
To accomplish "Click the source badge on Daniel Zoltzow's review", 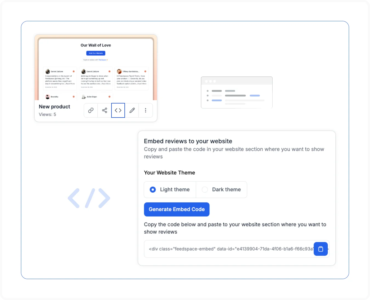I will click(x=74, y=71).
